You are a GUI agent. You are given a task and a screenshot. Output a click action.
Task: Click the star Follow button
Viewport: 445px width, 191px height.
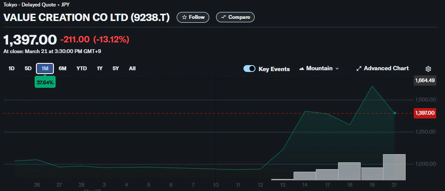tap(193, 17)
